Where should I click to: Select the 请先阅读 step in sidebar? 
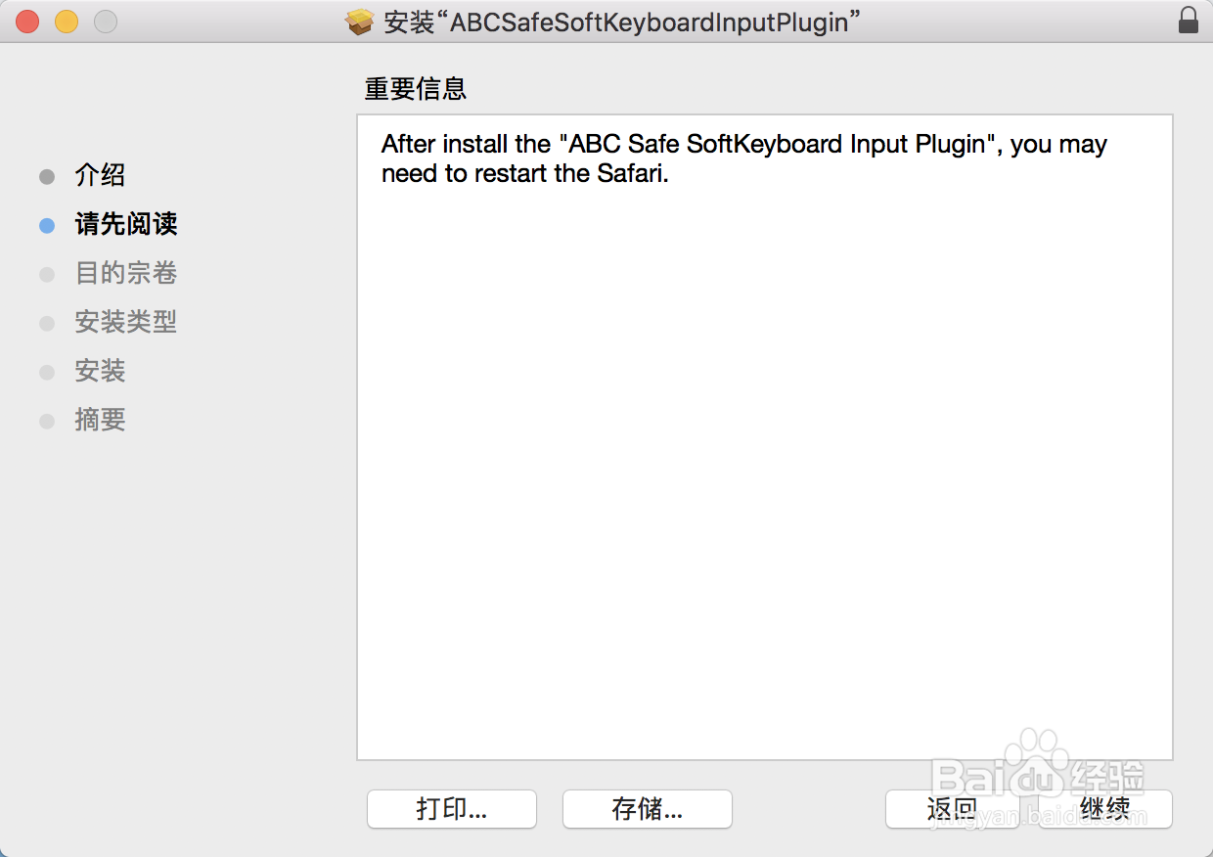126,225
